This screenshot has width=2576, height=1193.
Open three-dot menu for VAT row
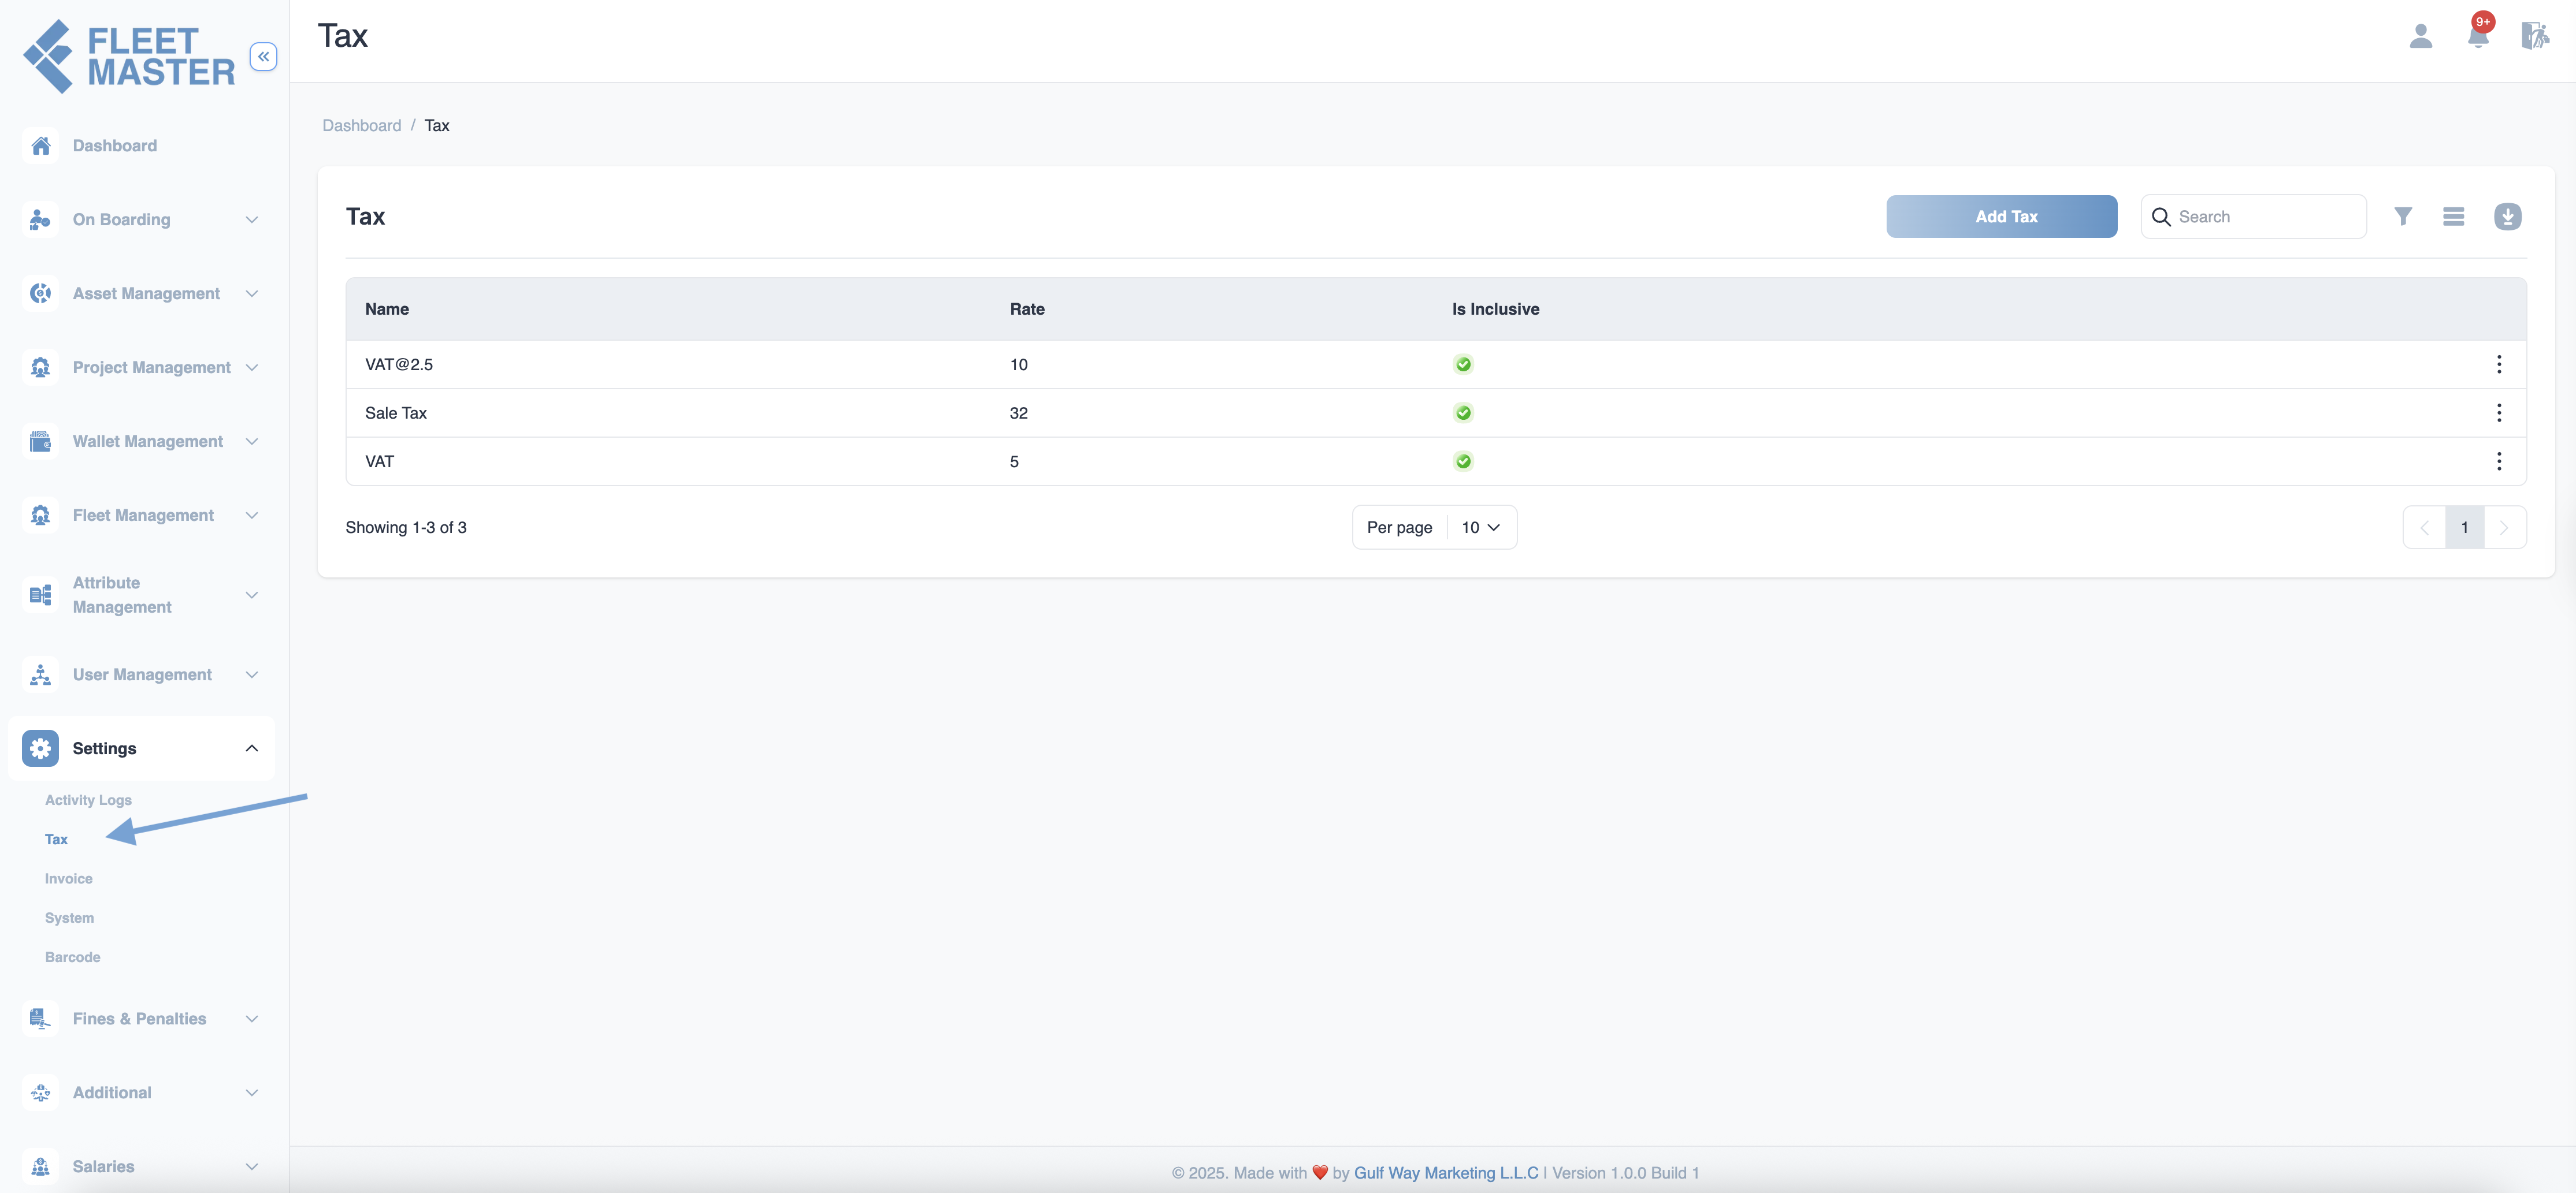[x=2498, y=461]
